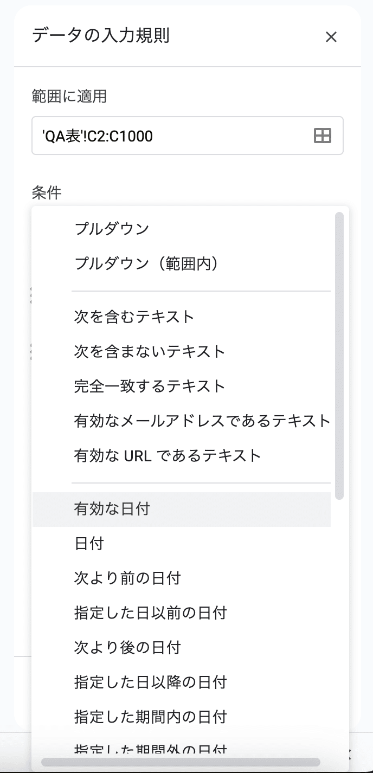373x773 pixels.
Task: Select 指定した期間外の日付 at list bottom
Action: 182,749
